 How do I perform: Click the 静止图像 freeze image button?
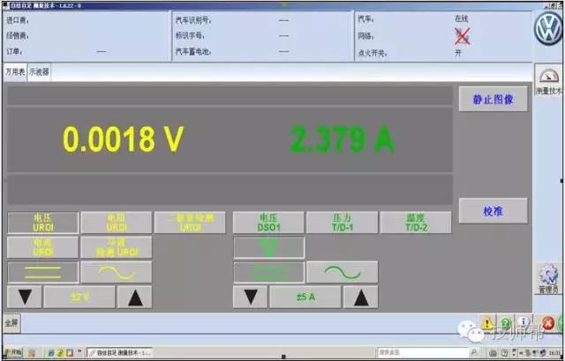[493, 99]
